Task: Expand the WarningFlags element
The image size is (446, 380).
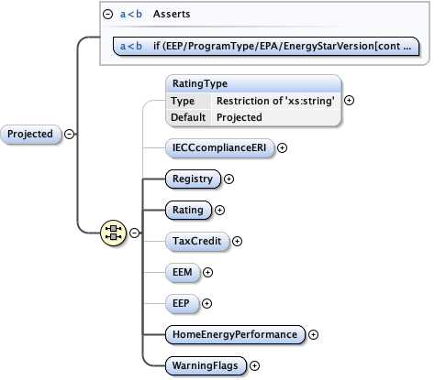Action: [x=254, y=365]
